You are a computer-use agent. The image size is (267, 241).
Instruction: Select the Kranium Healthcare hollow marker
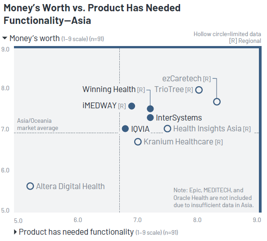[138, 142]
